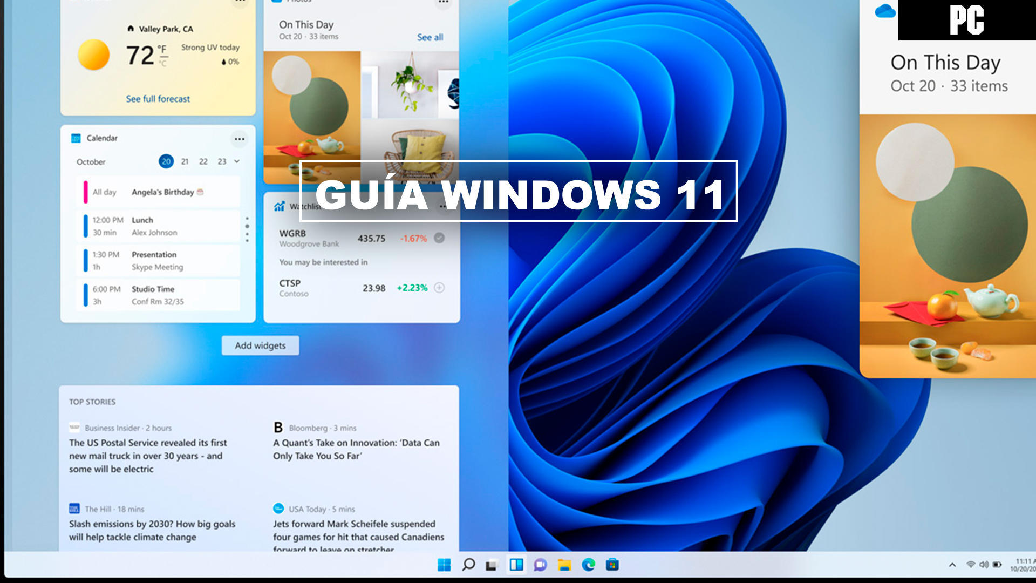Open the Calendar widget options menu
This screenshot has width=1036, height=583.
click(240, 139)
